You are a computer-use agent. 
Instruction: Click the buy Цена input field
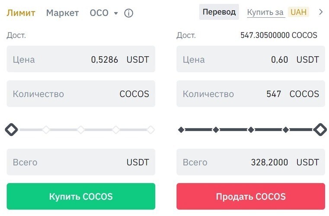point(81,59)
